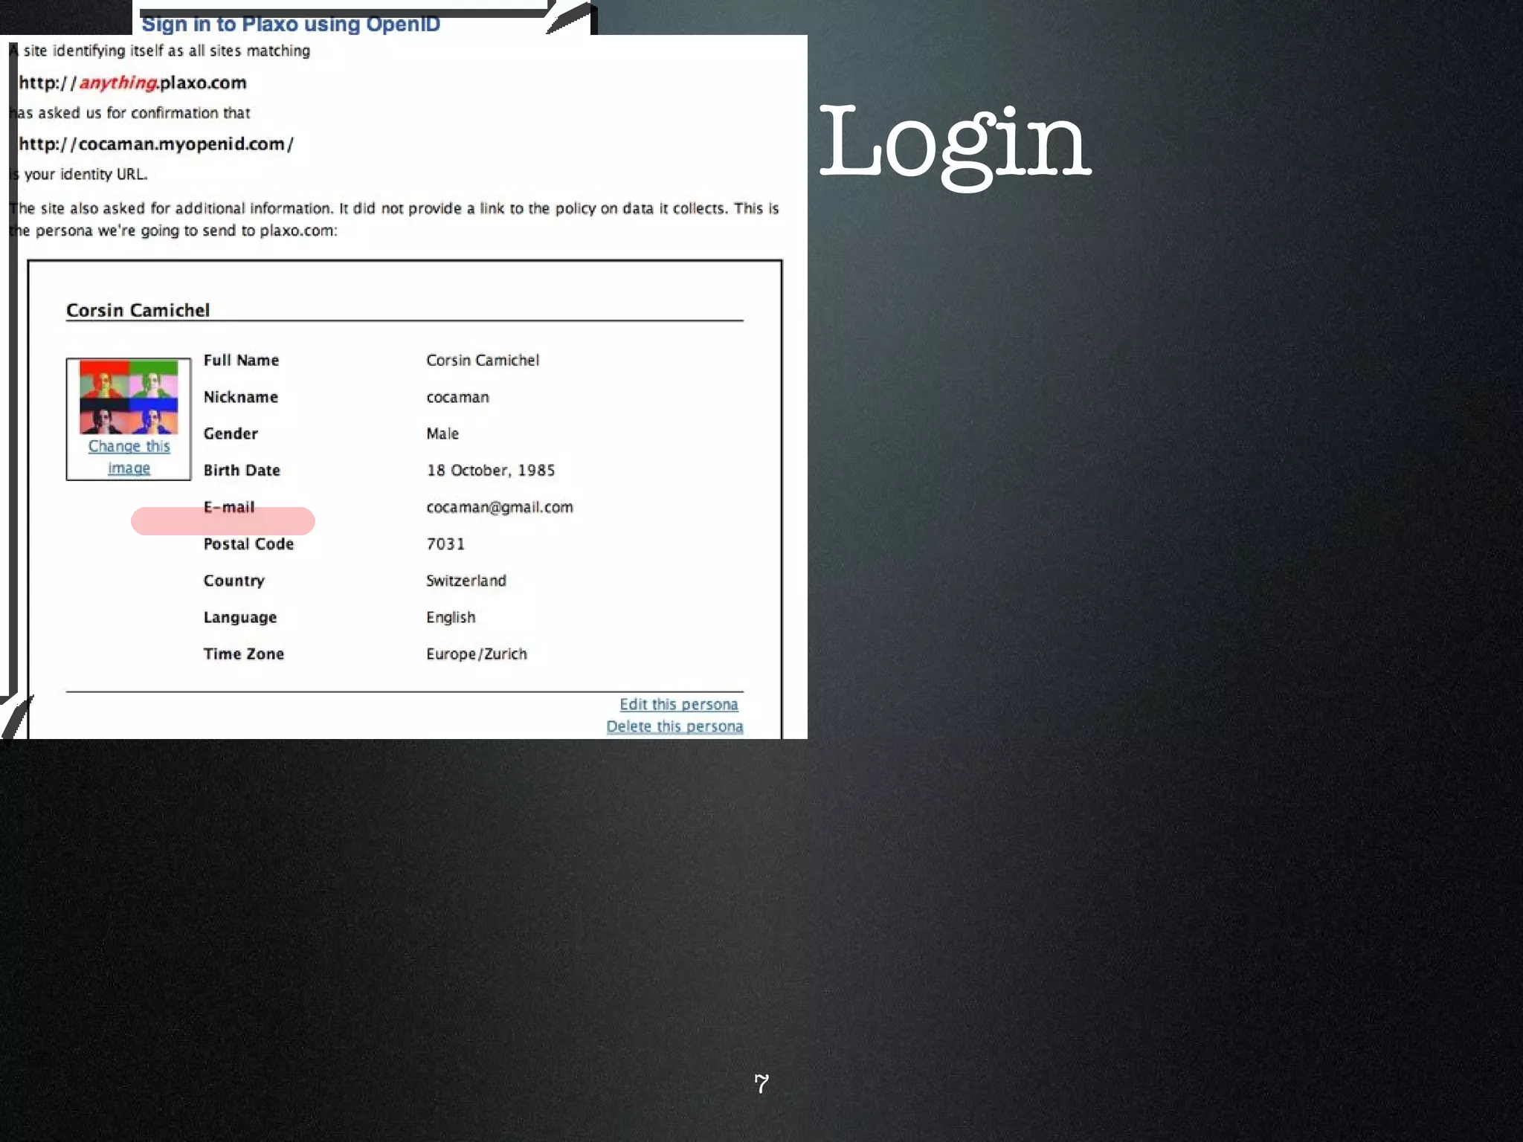Screen dimensions: 1523x1142
Task: Select the email 'cocaman@gmail.com'
Action: (x=500, y=507)
